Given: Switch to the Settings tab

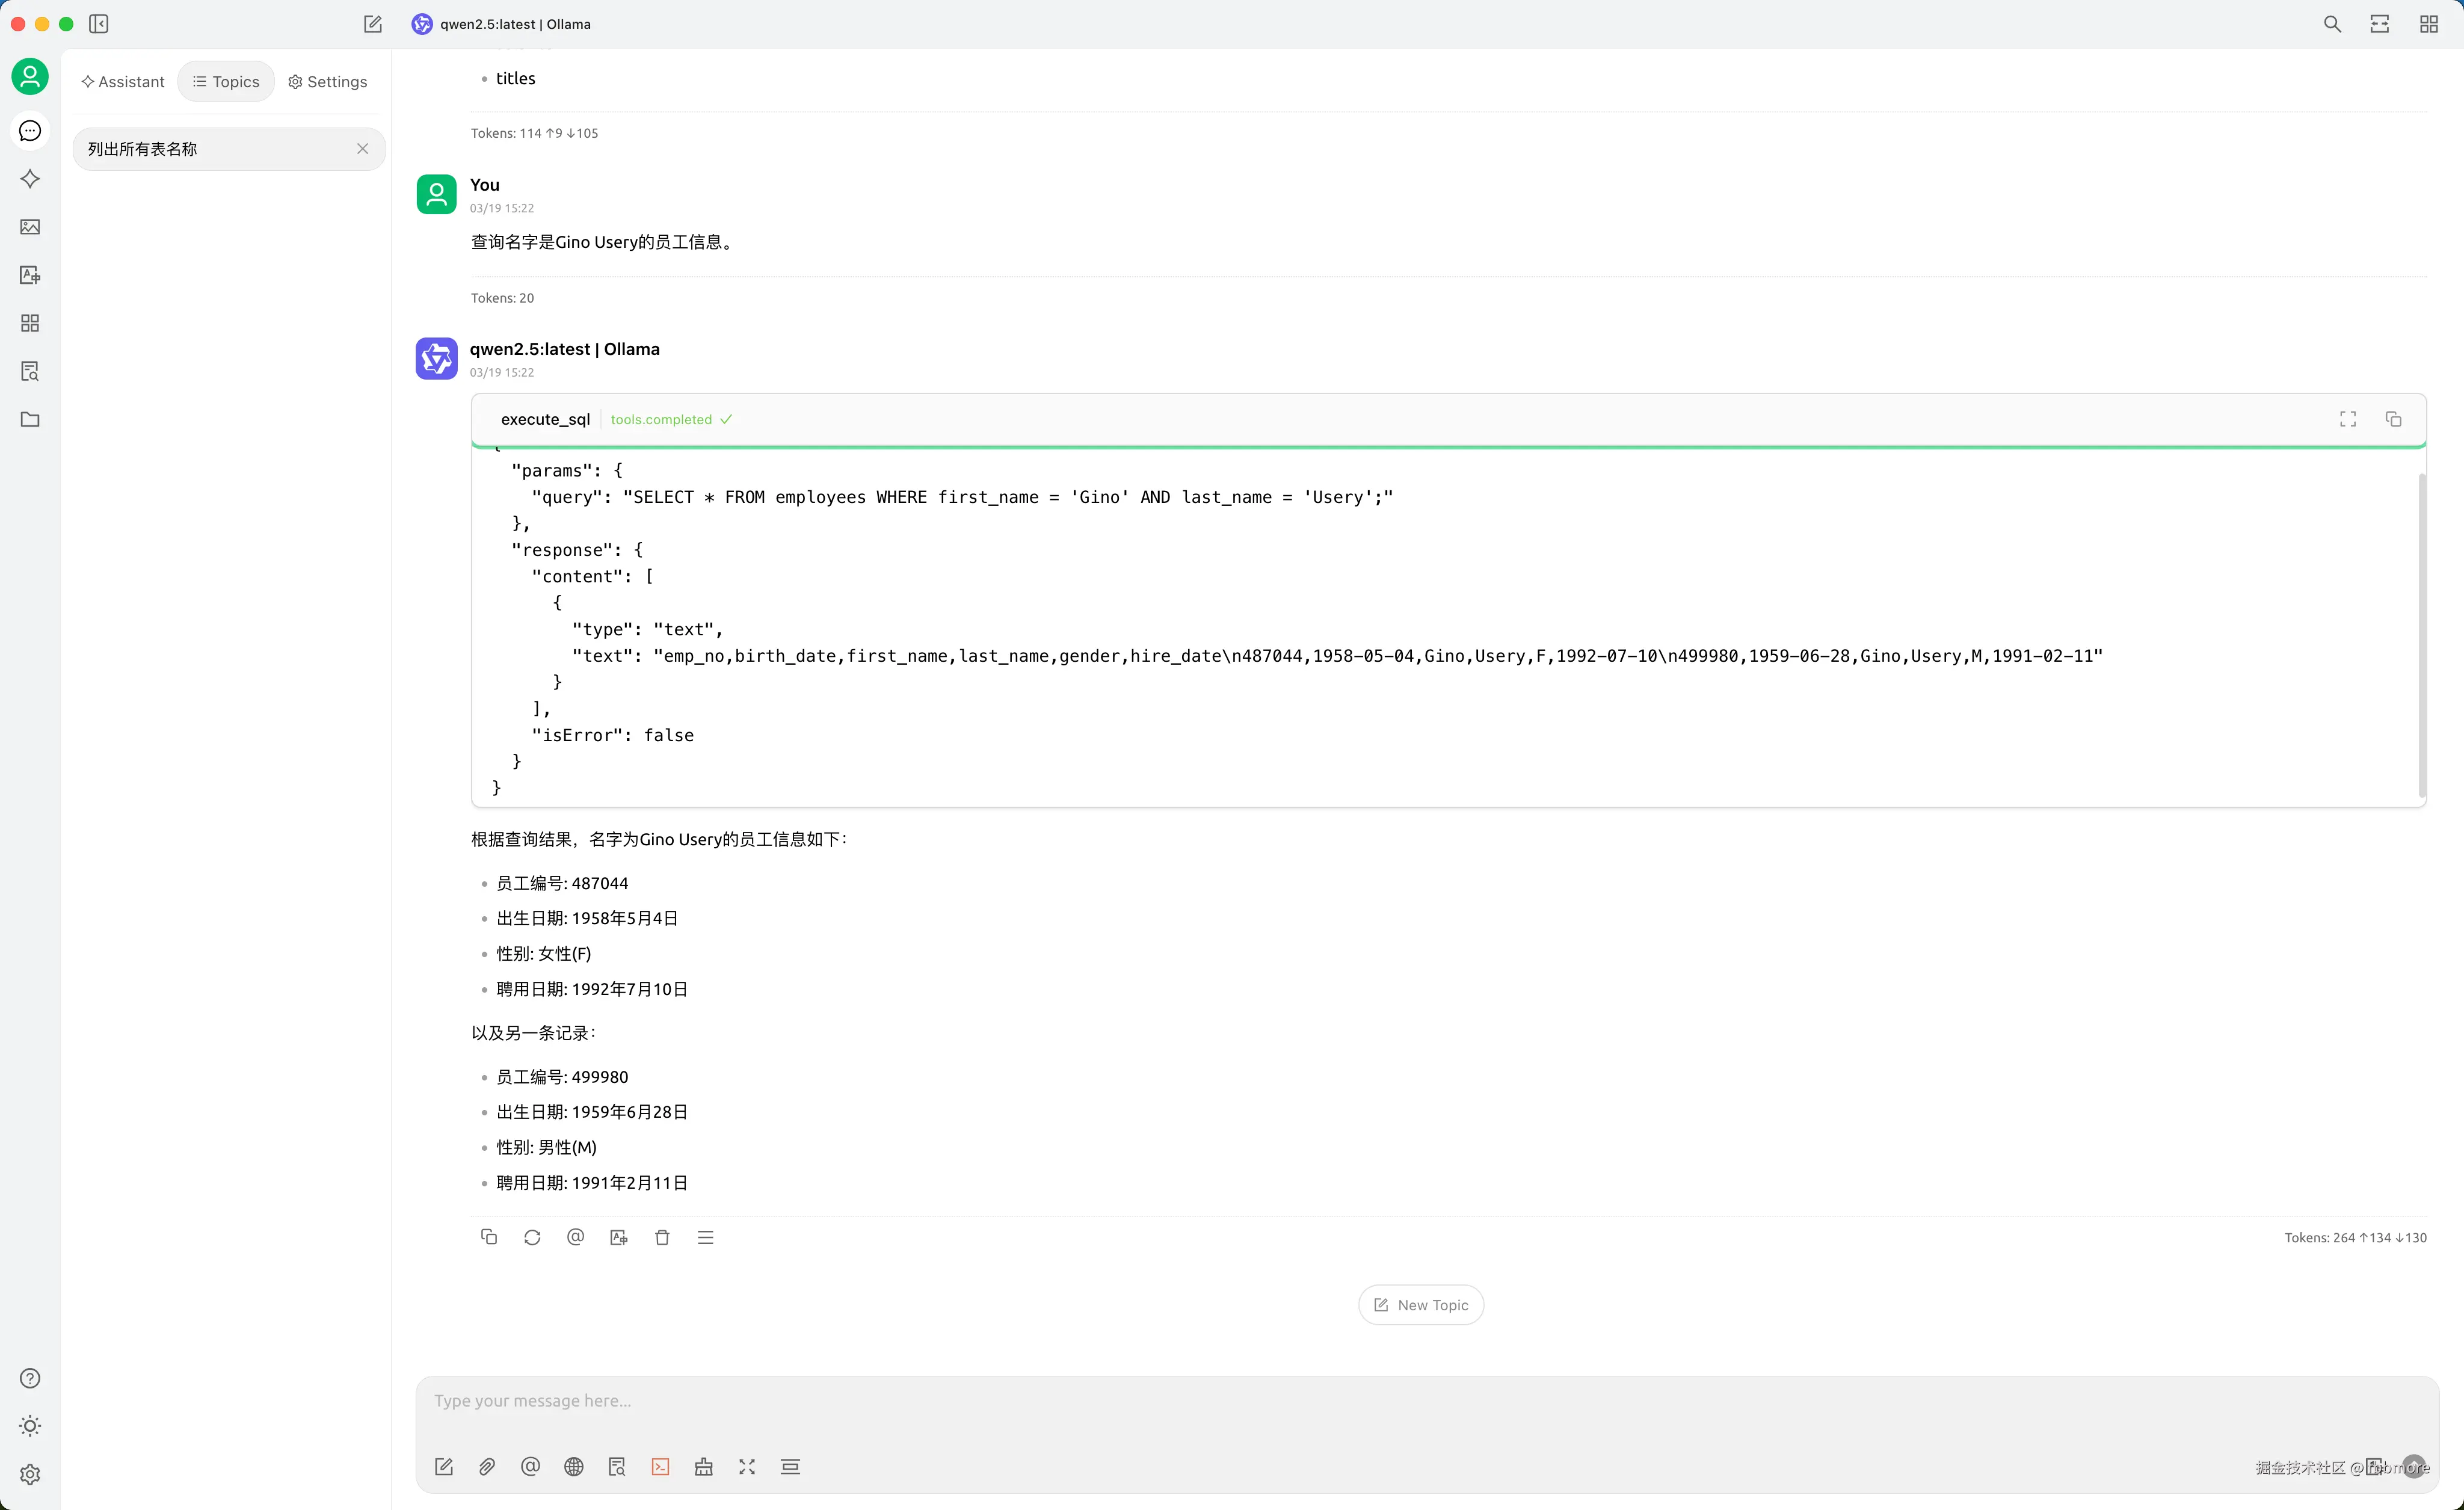Looking at the screenshot, I should (x=327, y=82).
